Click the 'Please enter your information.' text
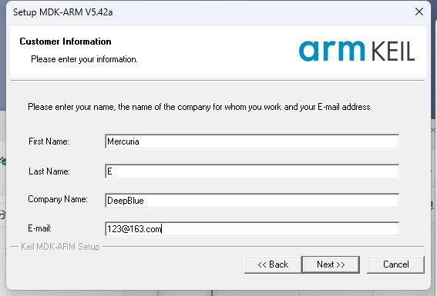This screenshot has width=437, height=296. pyautogui.click(x=84, y=59)
